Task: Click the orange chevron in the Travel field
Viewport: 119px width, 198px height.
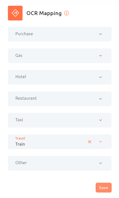Action: coord(101,142)
